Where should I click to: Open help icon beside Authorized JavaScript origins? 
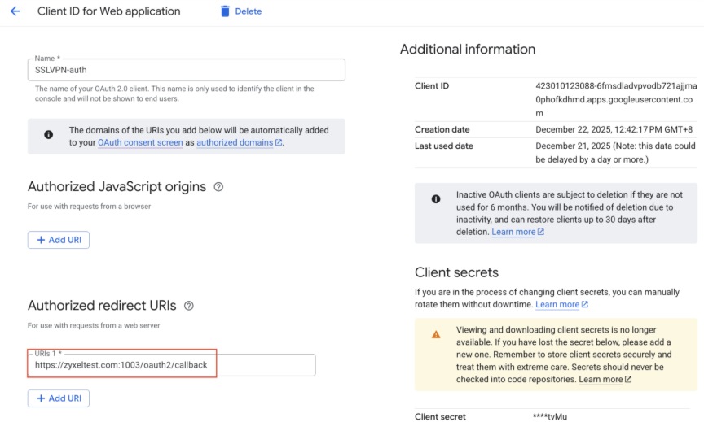218,187
